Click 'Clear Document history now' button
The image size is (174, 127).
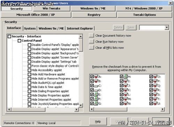92,35
